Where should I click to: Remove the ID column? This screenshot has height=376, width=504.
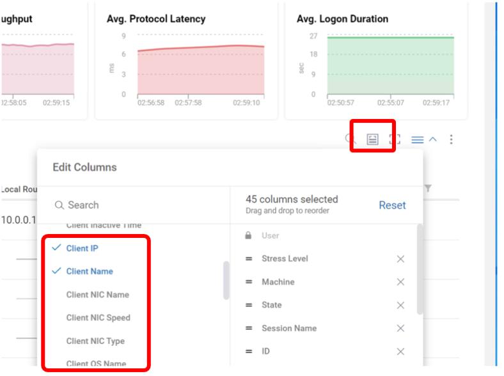pyautogui.click(x=400, y=352)
